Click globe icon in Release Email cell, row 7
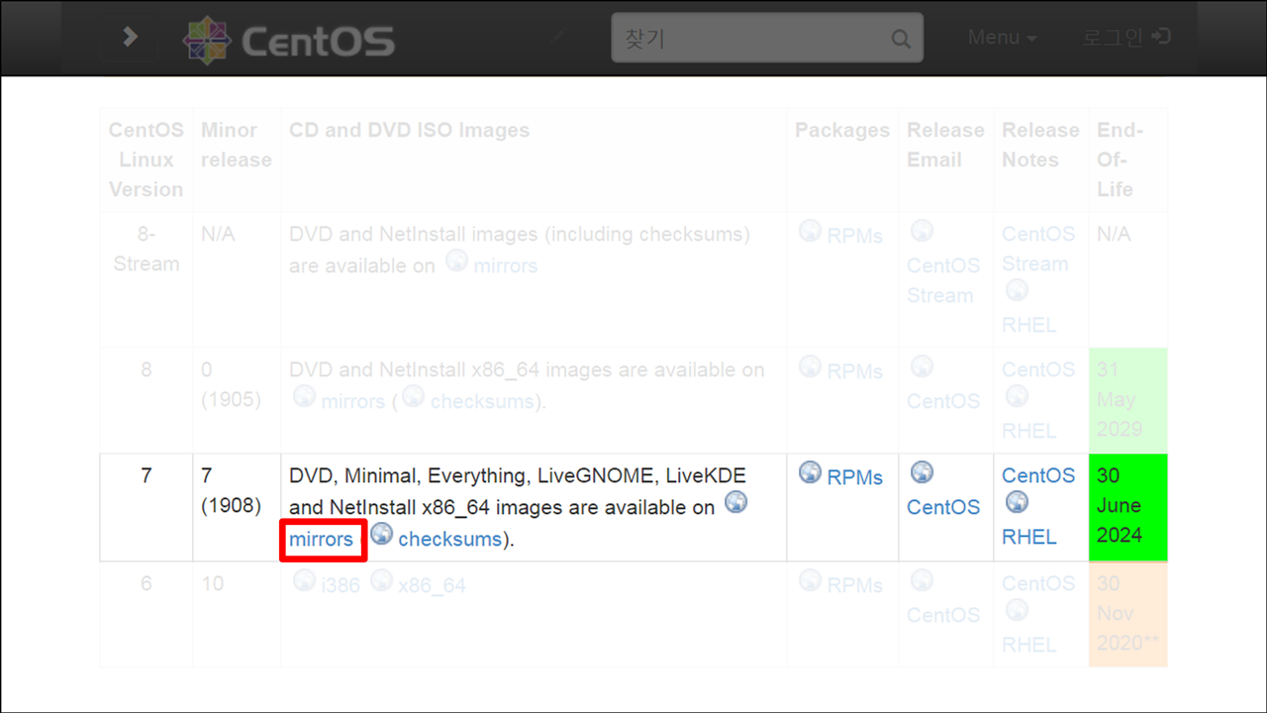Image resolution: width=1267 pixels, height=713 pixels. click(x=922, y=471)
